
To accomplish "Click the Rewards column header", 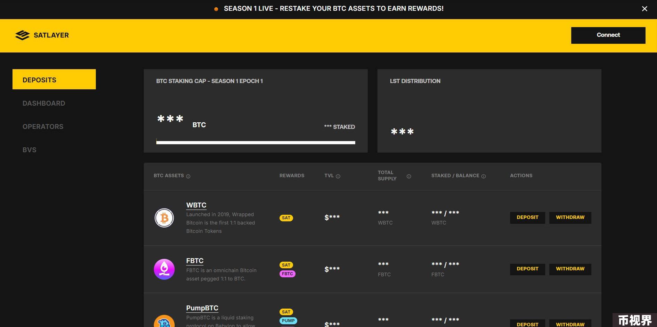I will coord(292,175).
